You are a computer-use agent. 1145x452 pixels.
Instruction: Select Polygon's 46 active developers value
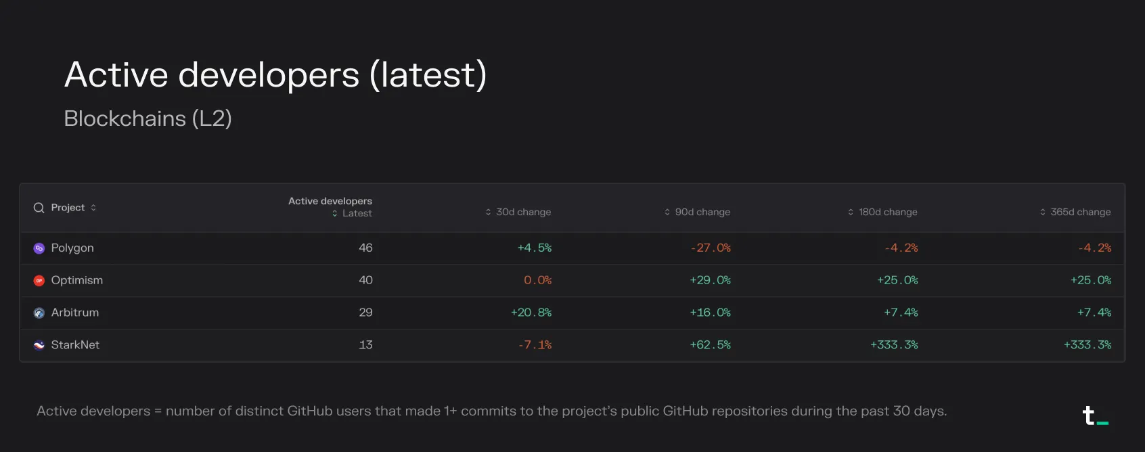(365, 248)
